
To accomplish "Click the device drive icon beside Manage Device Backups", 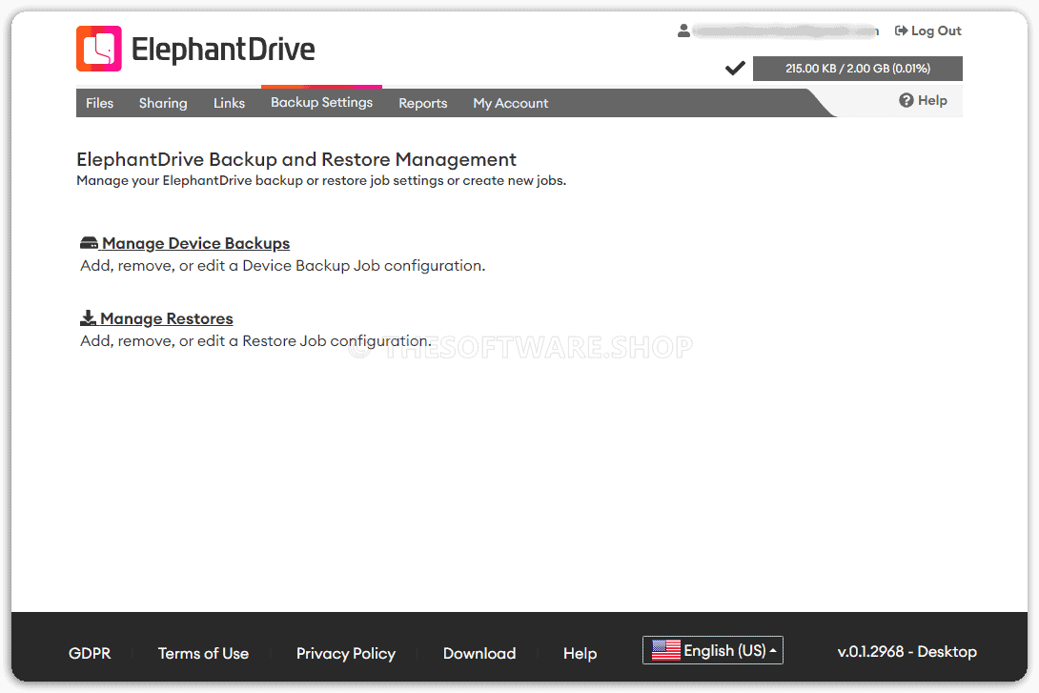I will click(89, 243).
